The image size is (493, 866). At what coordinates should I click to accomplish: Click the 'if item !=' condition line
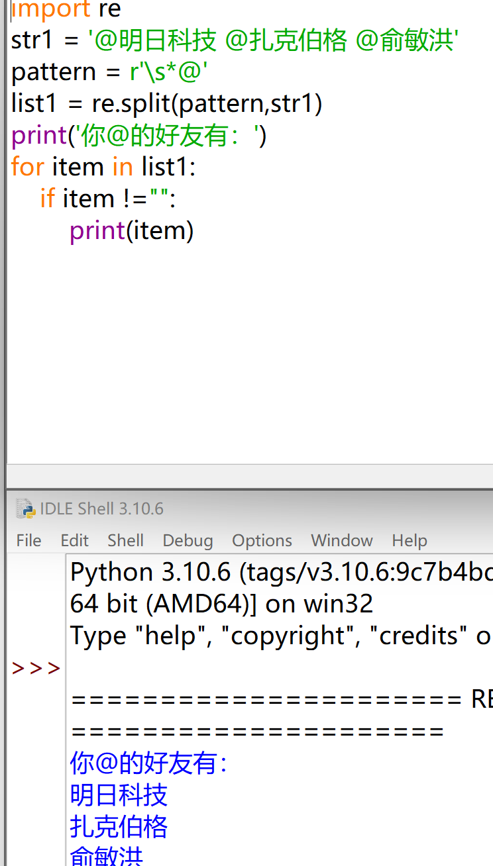coord(108,199)
